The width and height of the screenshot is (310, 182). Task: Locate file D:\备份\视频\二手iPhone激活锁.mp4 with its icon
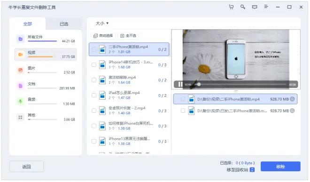coord(235,99)
